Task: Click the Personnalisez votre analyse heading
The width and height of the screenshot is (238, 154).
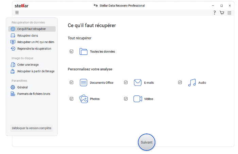Action: click(x=90, y=69)
